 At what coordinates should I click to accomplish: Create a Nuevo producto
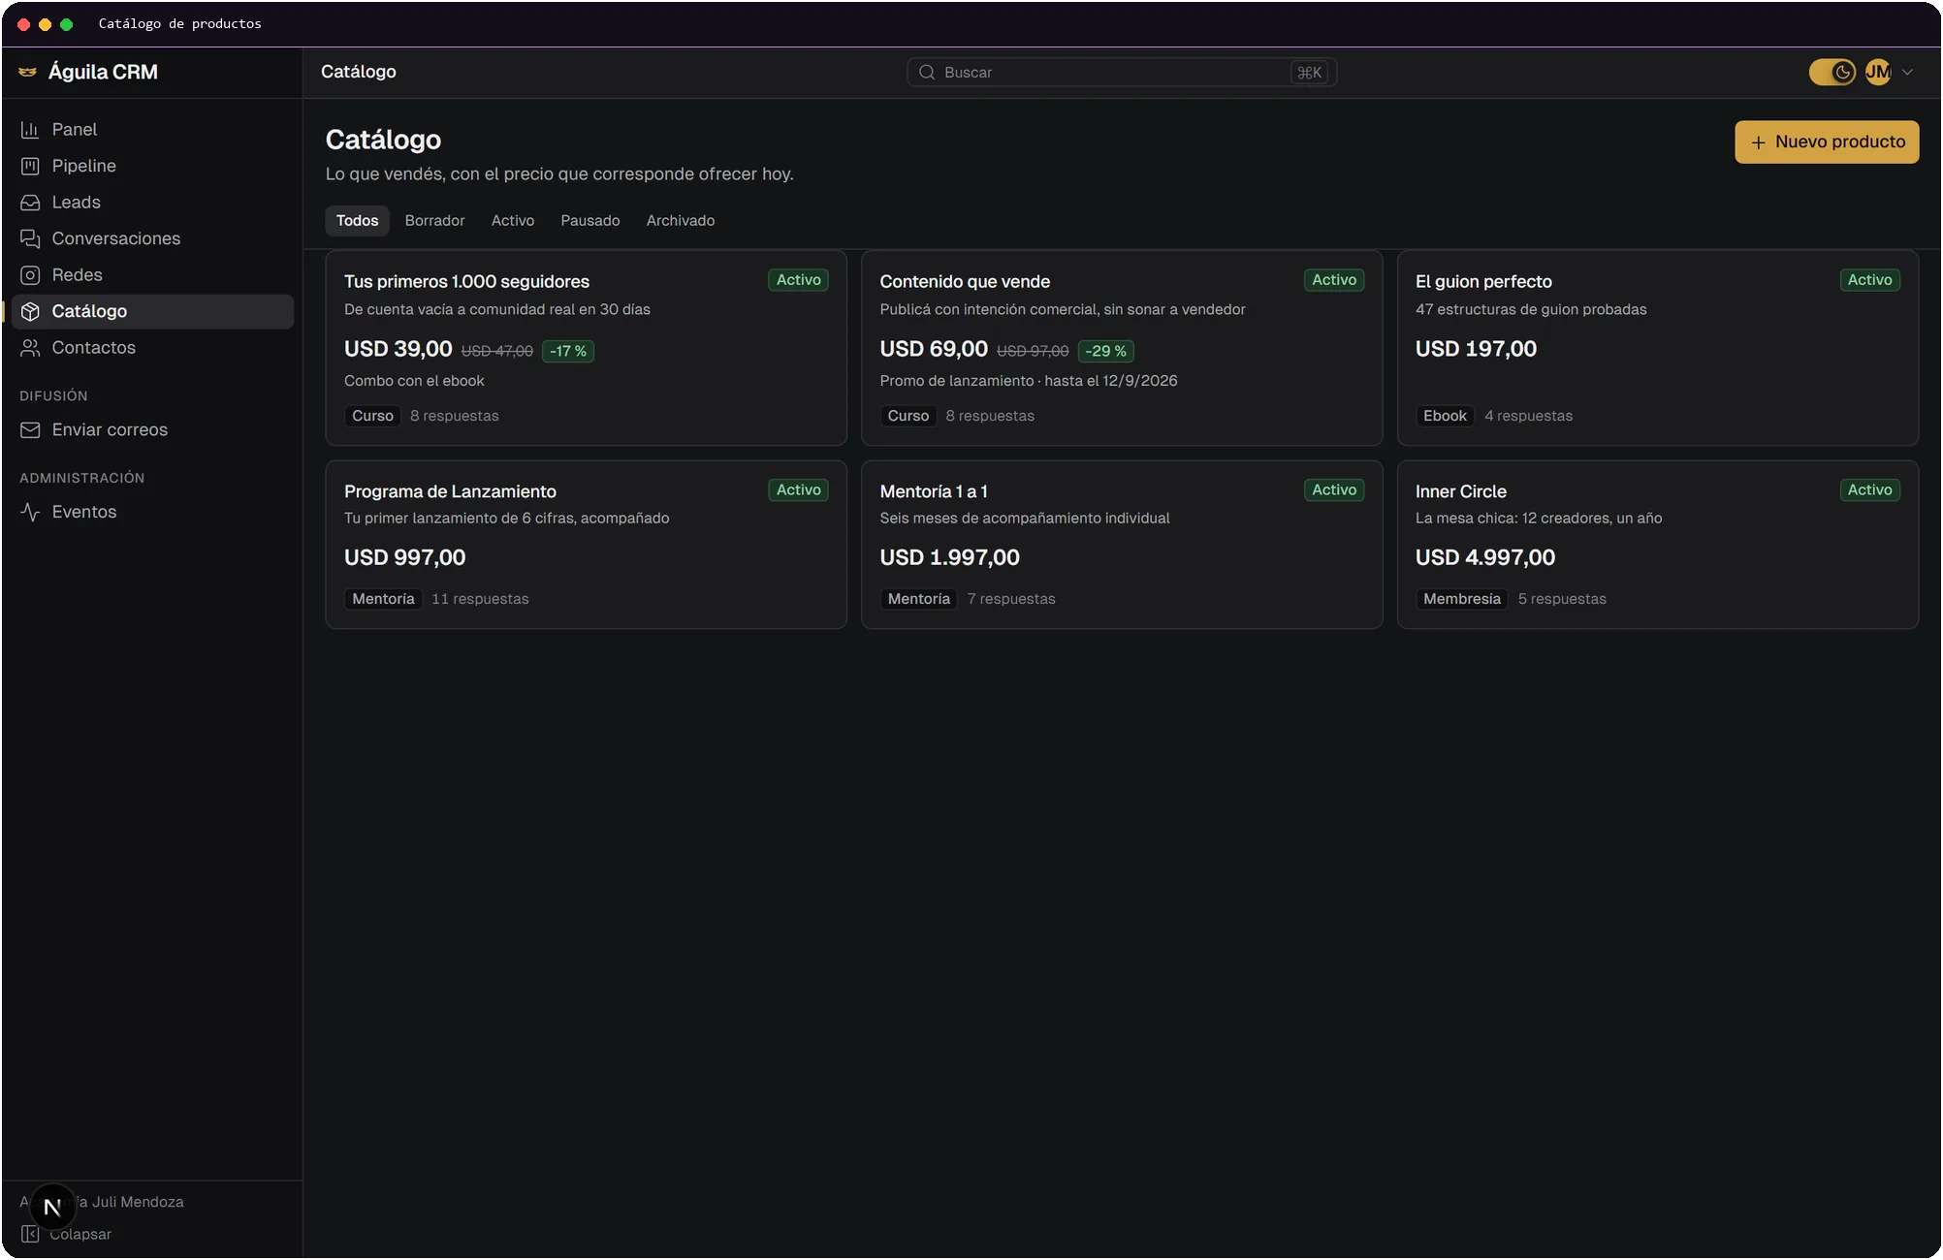[1827, 142]
